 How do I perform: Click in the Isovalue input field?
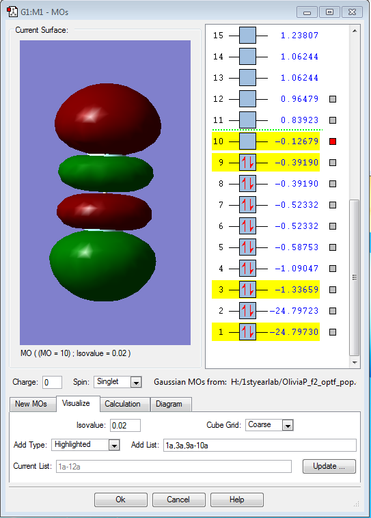coord(125,425)
